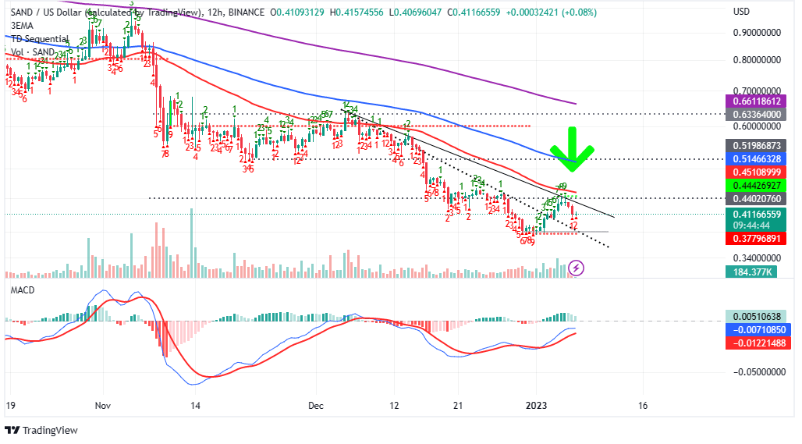The width and height of the screenshot is (802, 444).
Task: Click the 21 date on time axis
Action: (x=458, y=406)
